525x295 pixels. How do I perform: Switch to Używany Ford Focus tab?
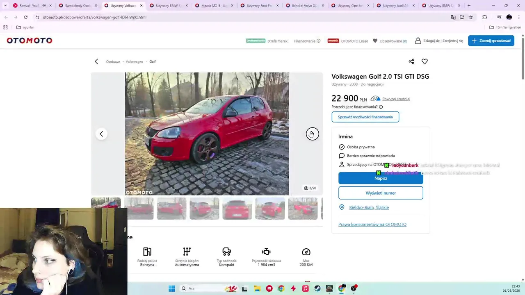[x=259, y=6]
